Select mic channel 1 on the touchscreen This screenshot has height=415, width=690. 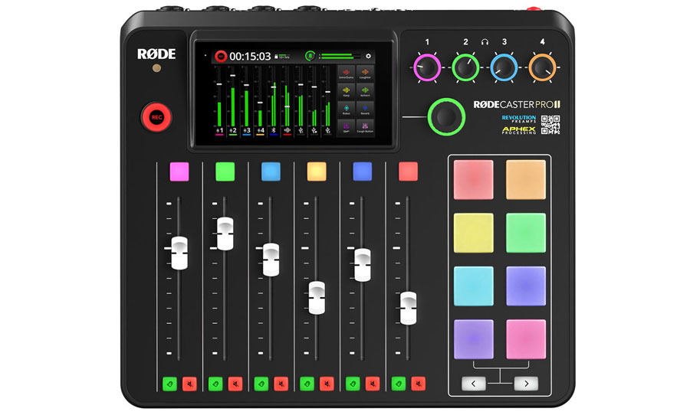tap(219, 131)
